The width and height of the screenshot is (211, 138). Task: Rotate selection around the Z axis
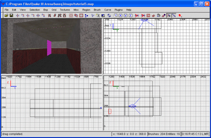43,16
